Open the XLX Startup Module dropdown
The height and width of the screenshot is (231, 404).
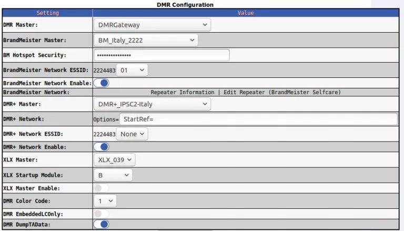(x=113, y=175)
